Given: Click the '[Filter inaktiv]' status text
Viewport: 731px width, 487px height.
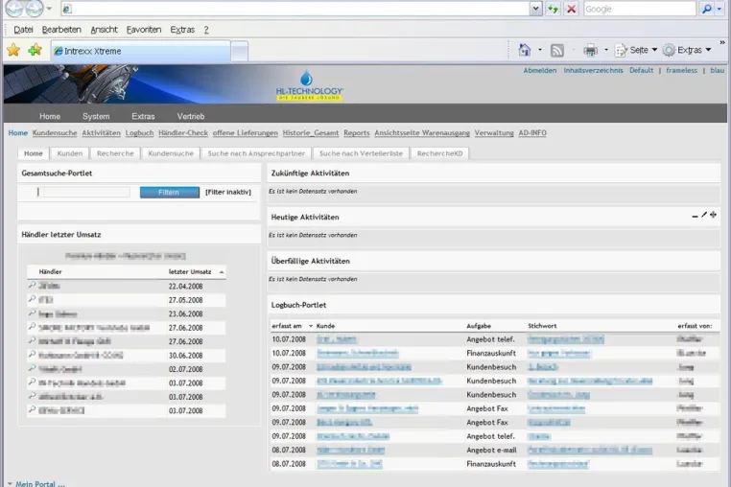Looking at the screenshot, I should tap(228, 192).
